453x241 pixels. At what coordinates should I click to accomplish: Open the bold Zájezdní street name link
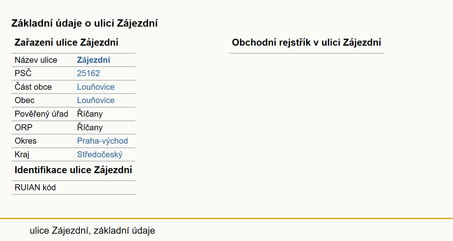(x=94, y=60)
